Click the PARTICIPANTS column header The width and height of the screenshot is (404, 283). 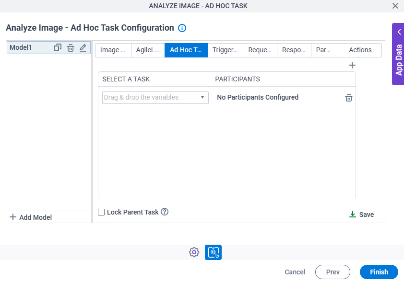click(238, 79)
